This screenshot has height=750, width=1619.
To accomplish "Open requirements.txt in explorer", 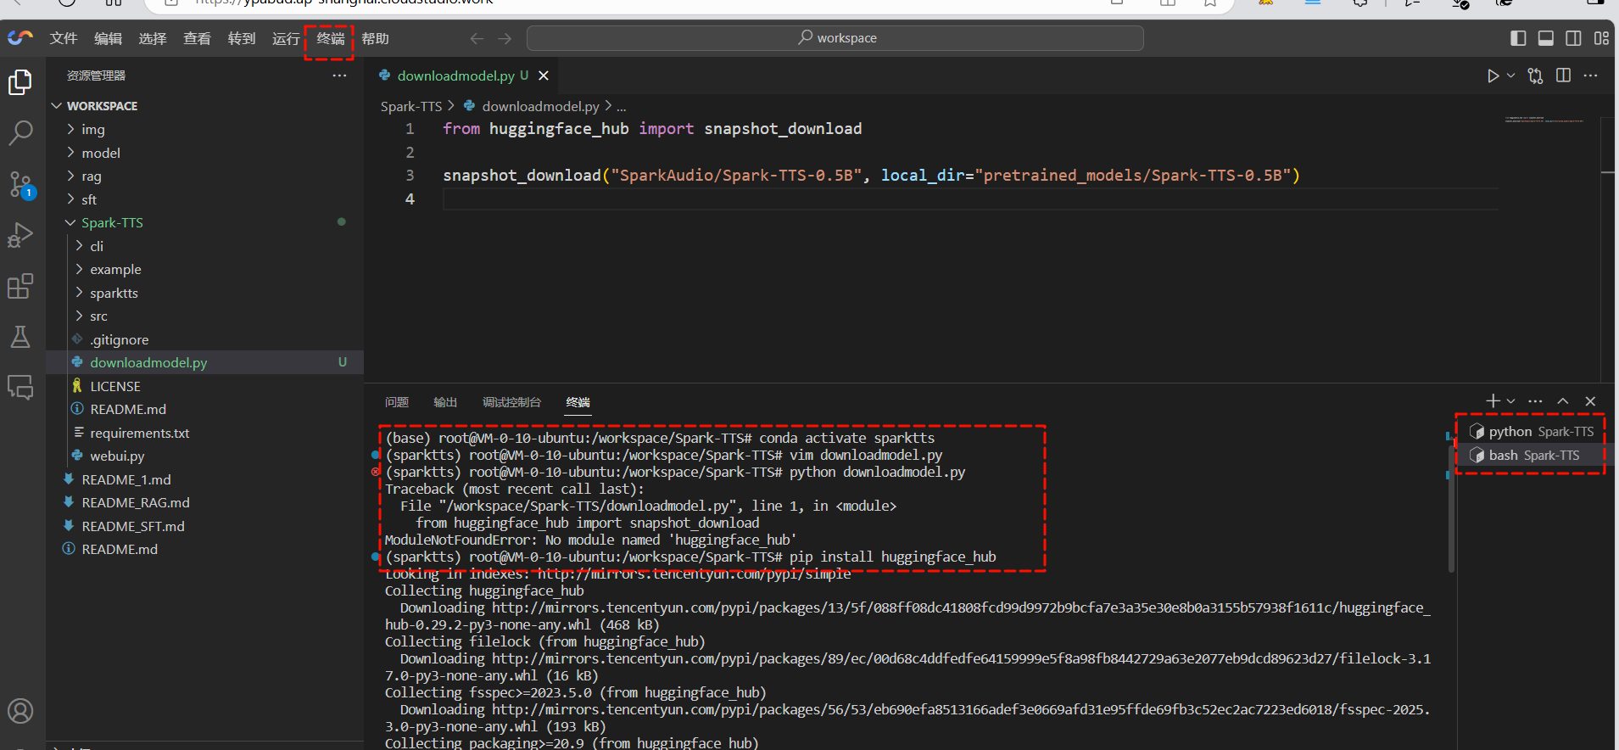I will pos(205,433).
